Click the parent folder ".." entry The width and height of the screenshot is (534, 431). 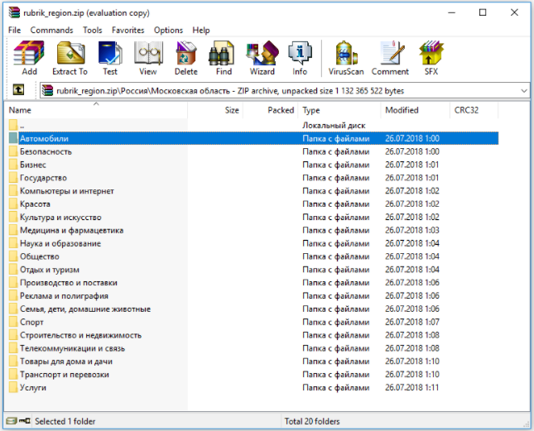coord(22,125)
